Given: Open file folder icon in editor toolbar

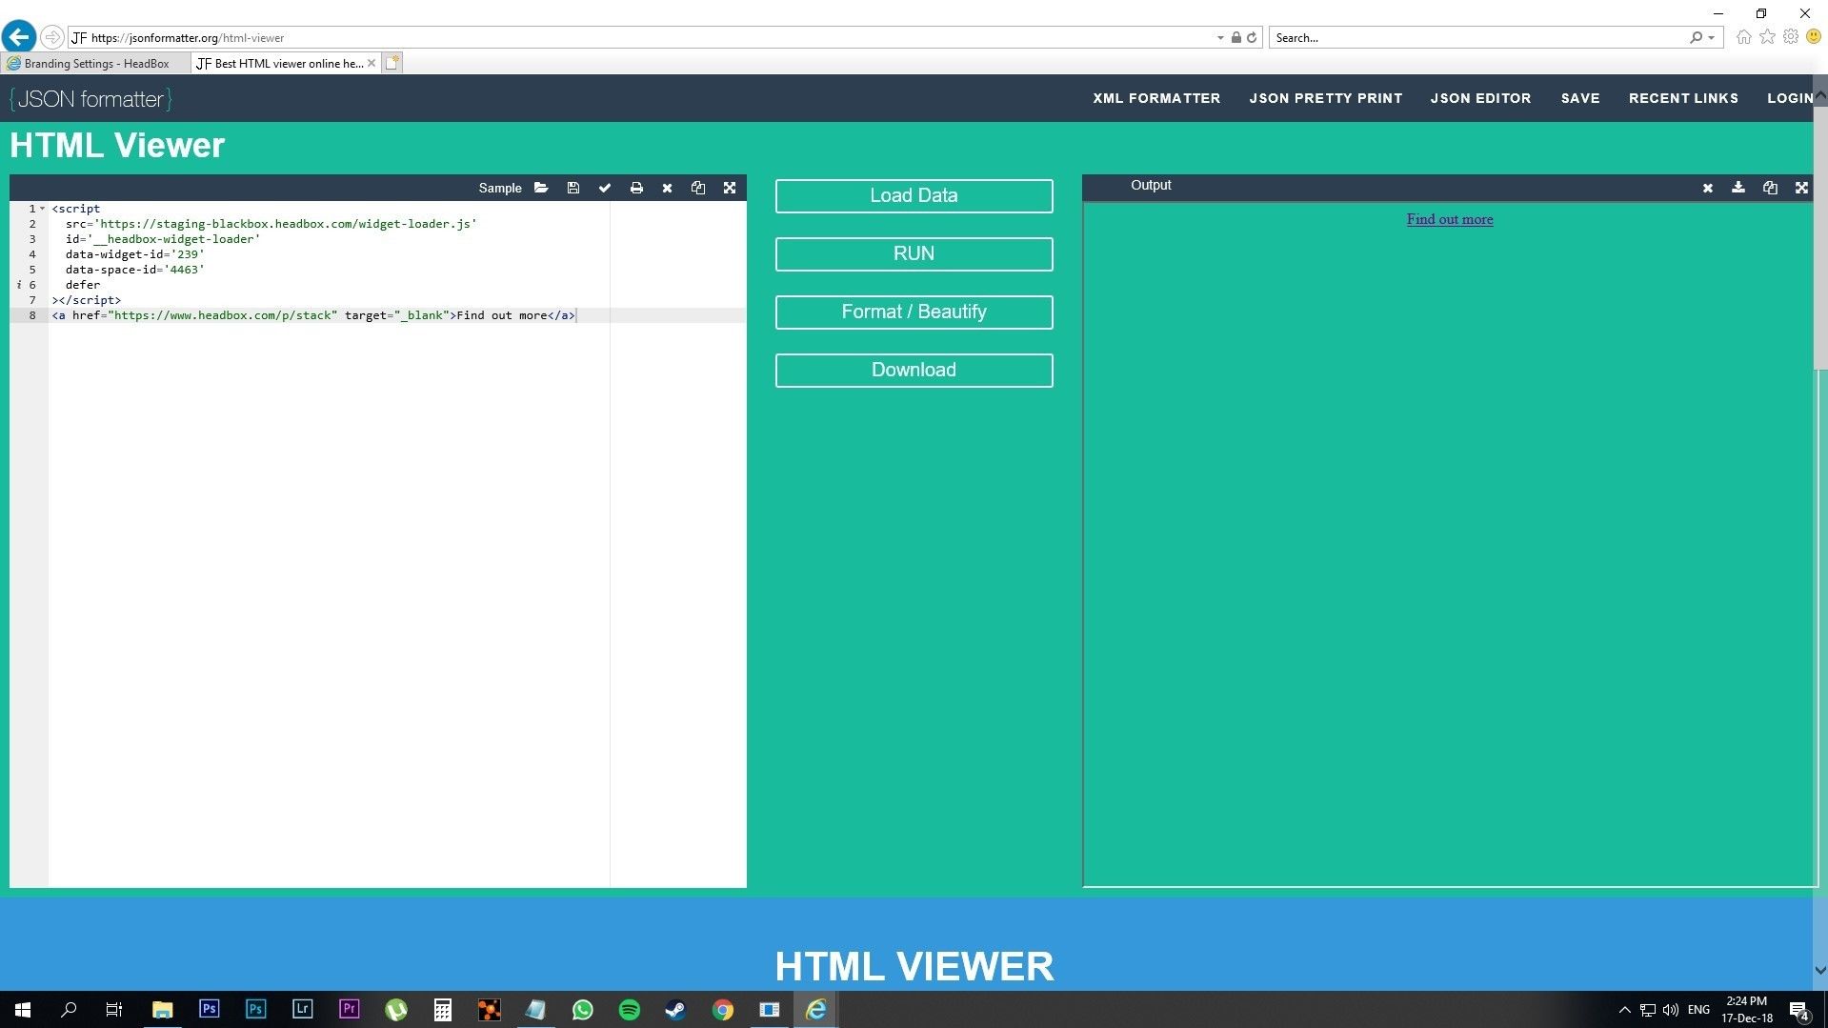Looking at the screenshot, I should tap(541, 188).
